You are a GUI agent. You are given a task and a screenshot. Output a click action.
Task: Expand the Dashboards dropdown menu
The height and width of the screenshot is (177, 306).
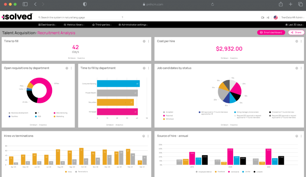(48, 25)
